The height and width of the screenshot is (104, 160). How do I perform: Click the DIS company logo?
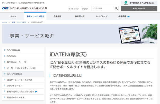tap(25, 8)
